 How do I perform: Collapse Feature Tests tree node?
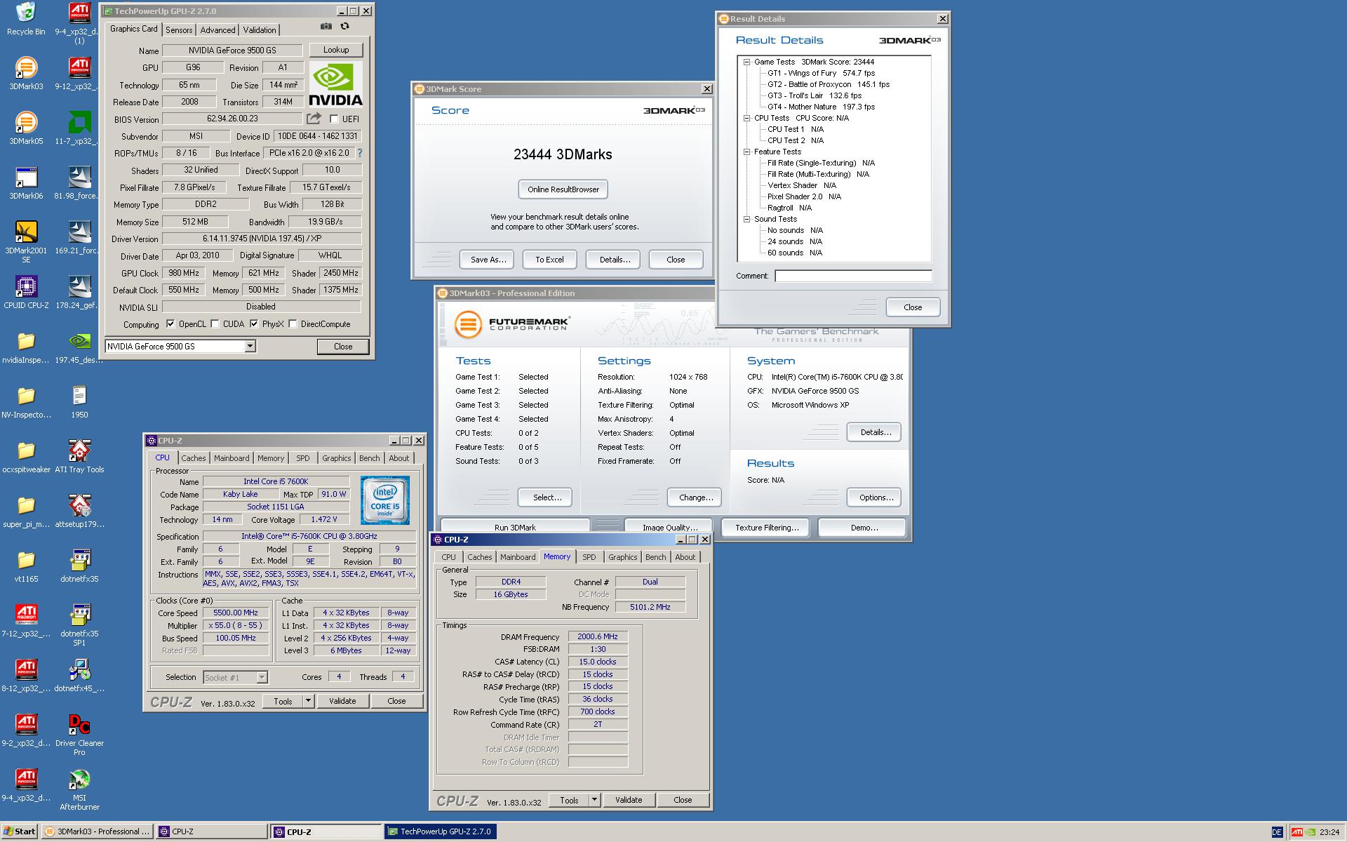[x=747, y=152]
